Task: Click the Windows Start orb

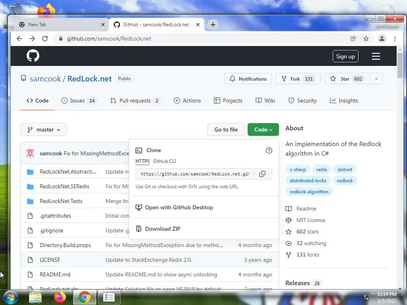Action: [10, 297]
